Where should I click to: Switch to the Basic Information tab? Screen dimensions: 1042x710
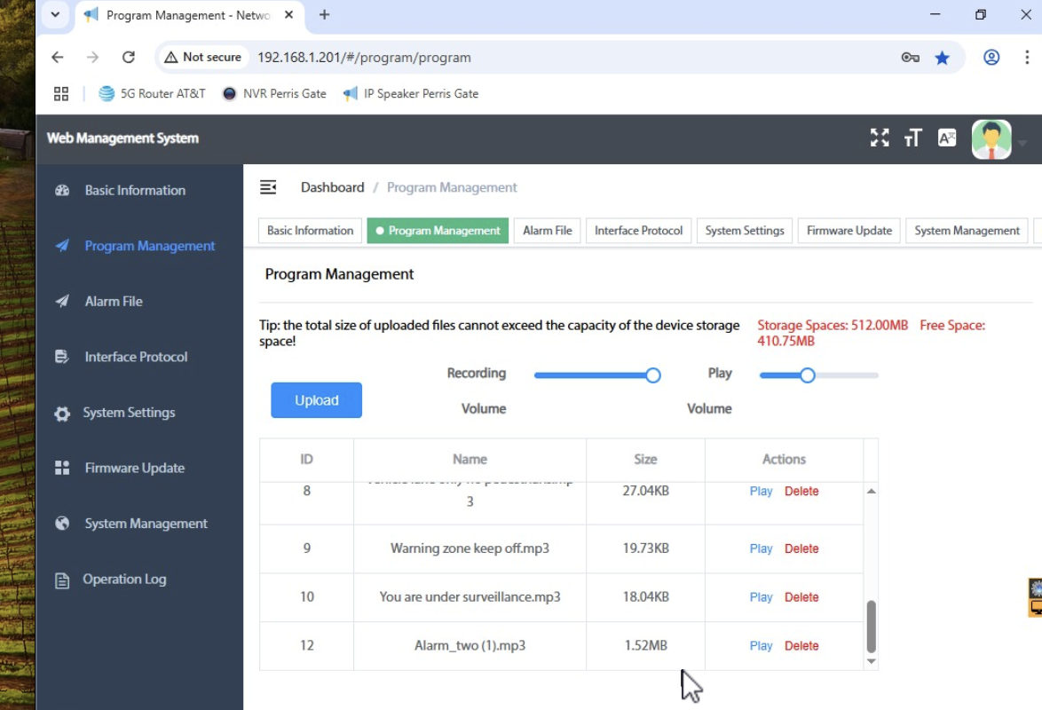pyautogui.click(x=311, y=231)
